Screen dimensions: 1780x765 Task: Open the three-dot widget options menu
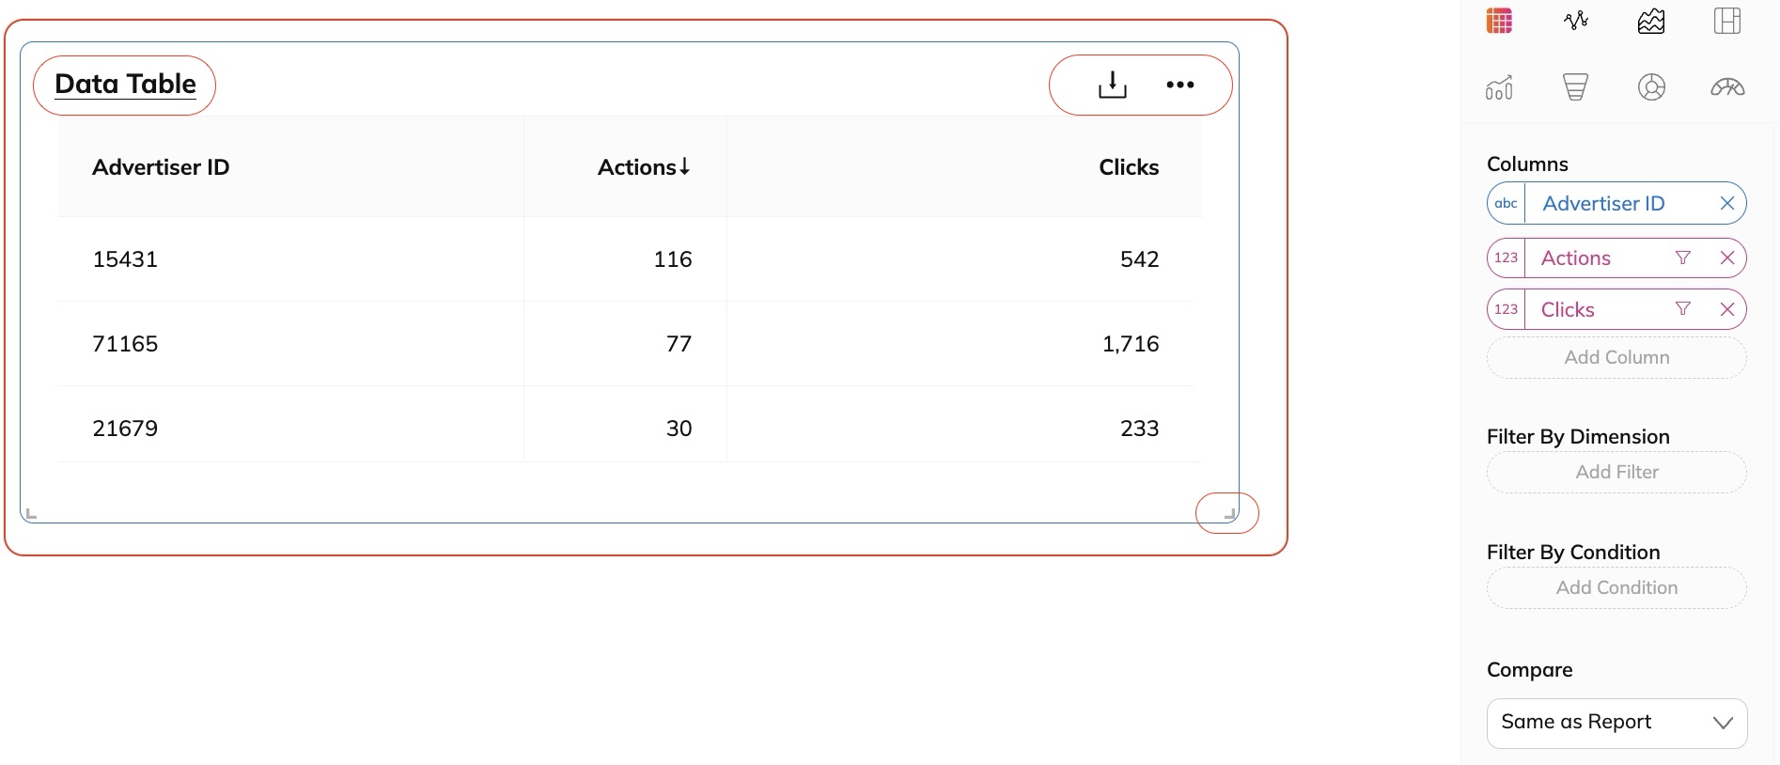pyautogui.click(x=1180, y=85)
